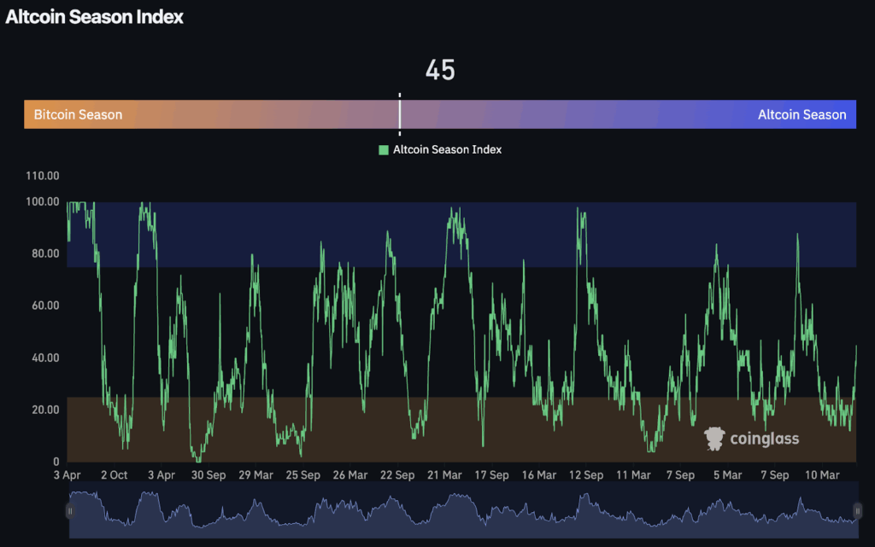Click the Bitcoin Season label on the gauge

point(78,114)
